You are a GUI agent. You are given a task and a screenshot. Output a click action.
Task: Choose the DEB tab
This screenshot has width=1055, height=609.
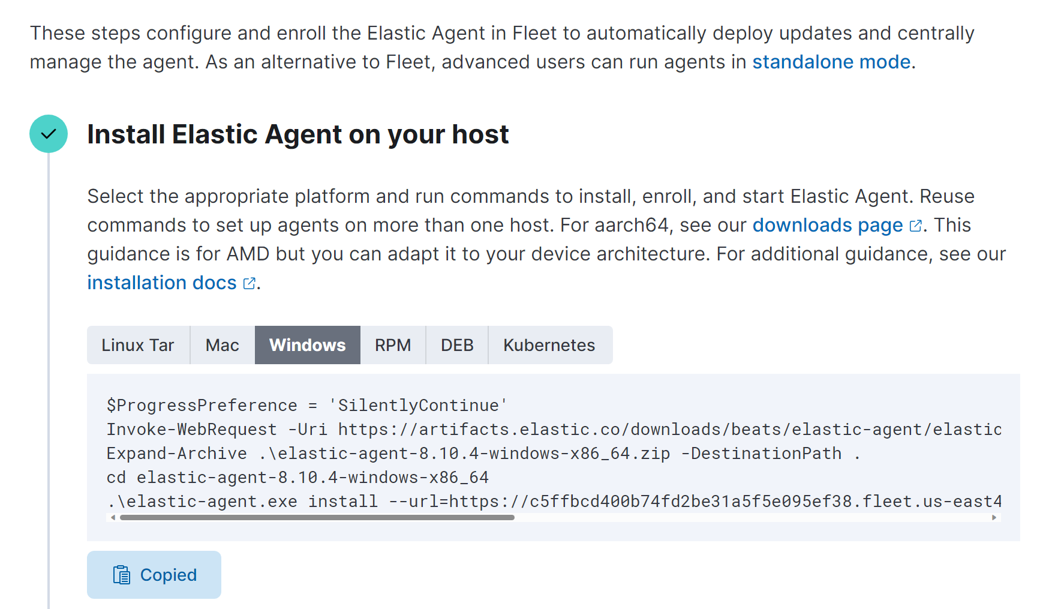pyautogui.click(x=457, y=345)
